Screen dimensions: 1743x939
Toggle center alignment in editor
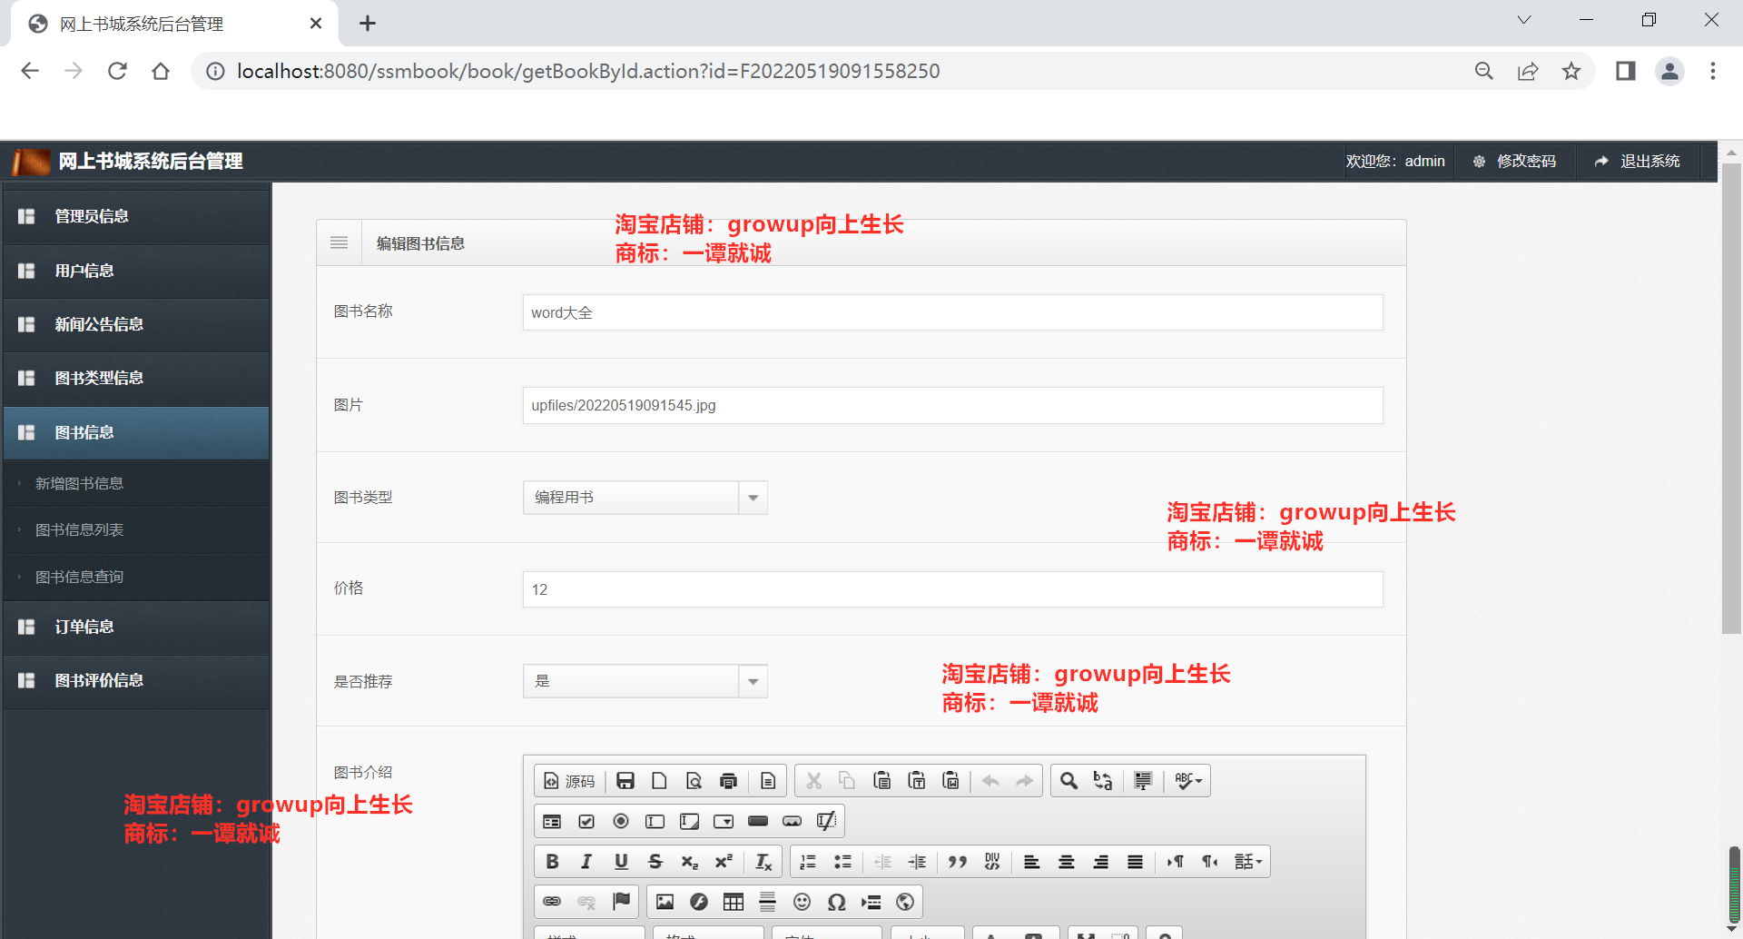(x=1067, y=862)
